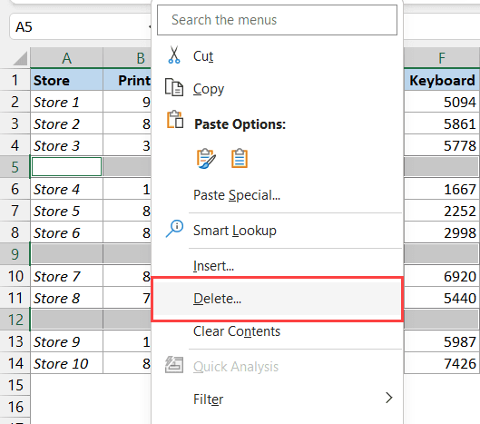Click the select-all triangle corner

click(20, 58)
